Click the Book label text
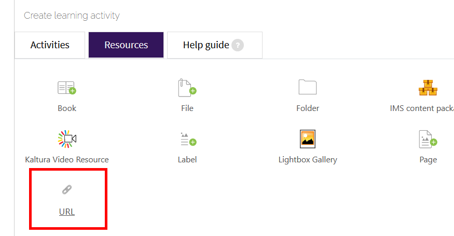Image resolution: width=454 pixels, height=236 pixels. (x=67, y=108)
